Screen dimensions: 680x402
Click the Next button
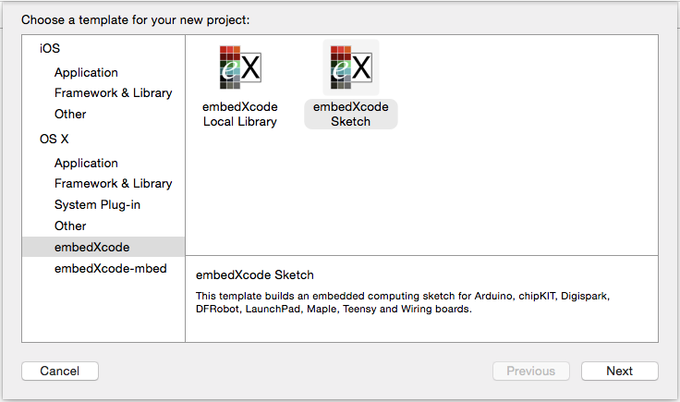[x=620, y=372]
